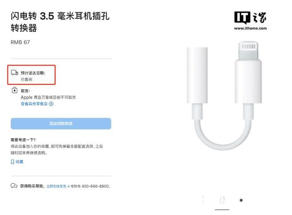Select the 收藏 save link text
The width and height of the screenshot is (292, 215).
(19, 162)
